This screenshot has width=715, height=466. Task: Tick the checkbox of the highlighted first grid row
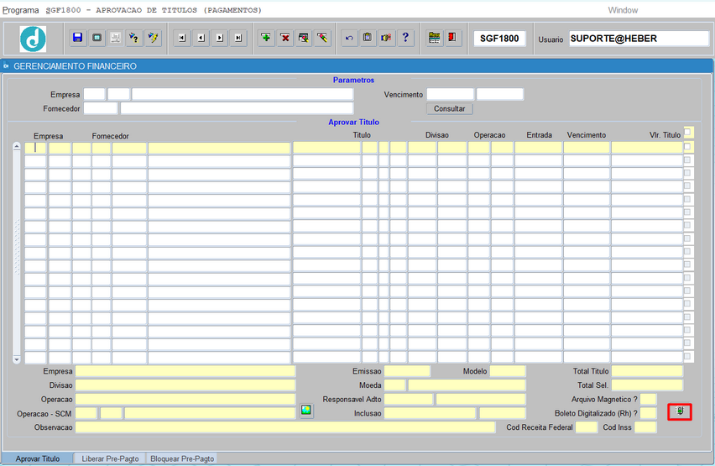tap(687, 146)
